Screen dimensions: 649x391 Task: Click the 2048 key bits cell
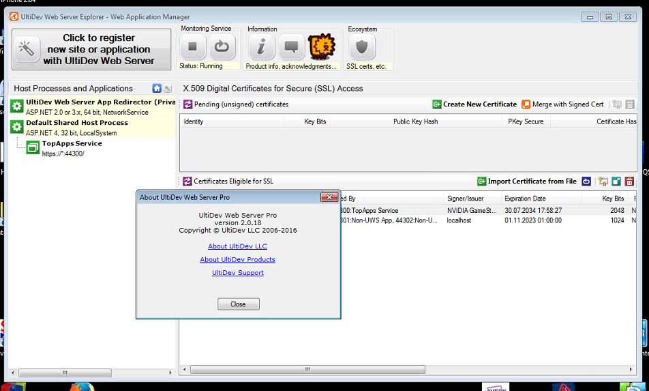tap(617, 210)
